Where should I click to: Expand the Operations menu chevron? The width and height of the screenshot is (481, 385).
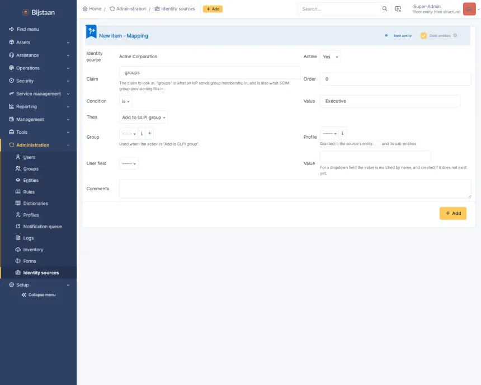click(x=68, y=68)
